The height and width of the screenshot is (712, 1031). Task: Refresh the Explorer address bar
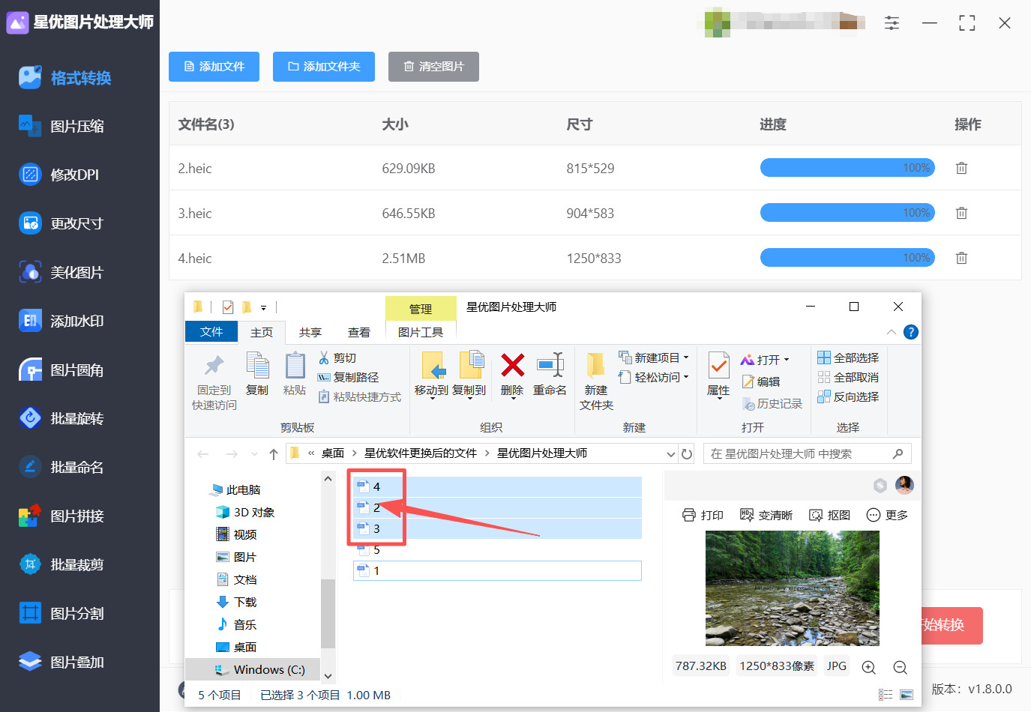click(687, 453)
